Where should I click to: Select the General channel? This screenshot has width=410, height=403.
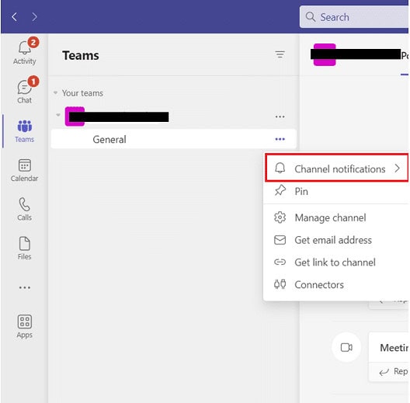174,139
